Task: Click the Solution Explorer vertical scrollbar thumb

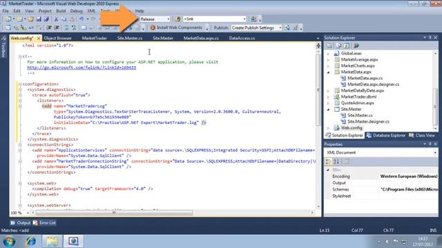Action: pyautogui.click(x=435, y=106)
